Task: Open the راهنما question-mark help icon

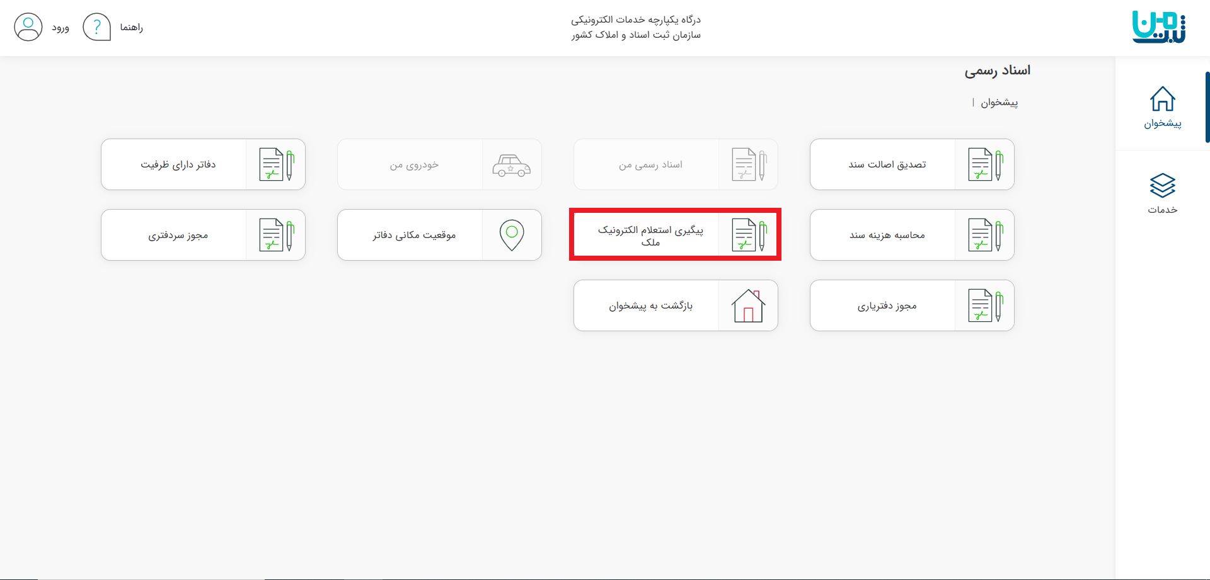Action: coord(96,27)
